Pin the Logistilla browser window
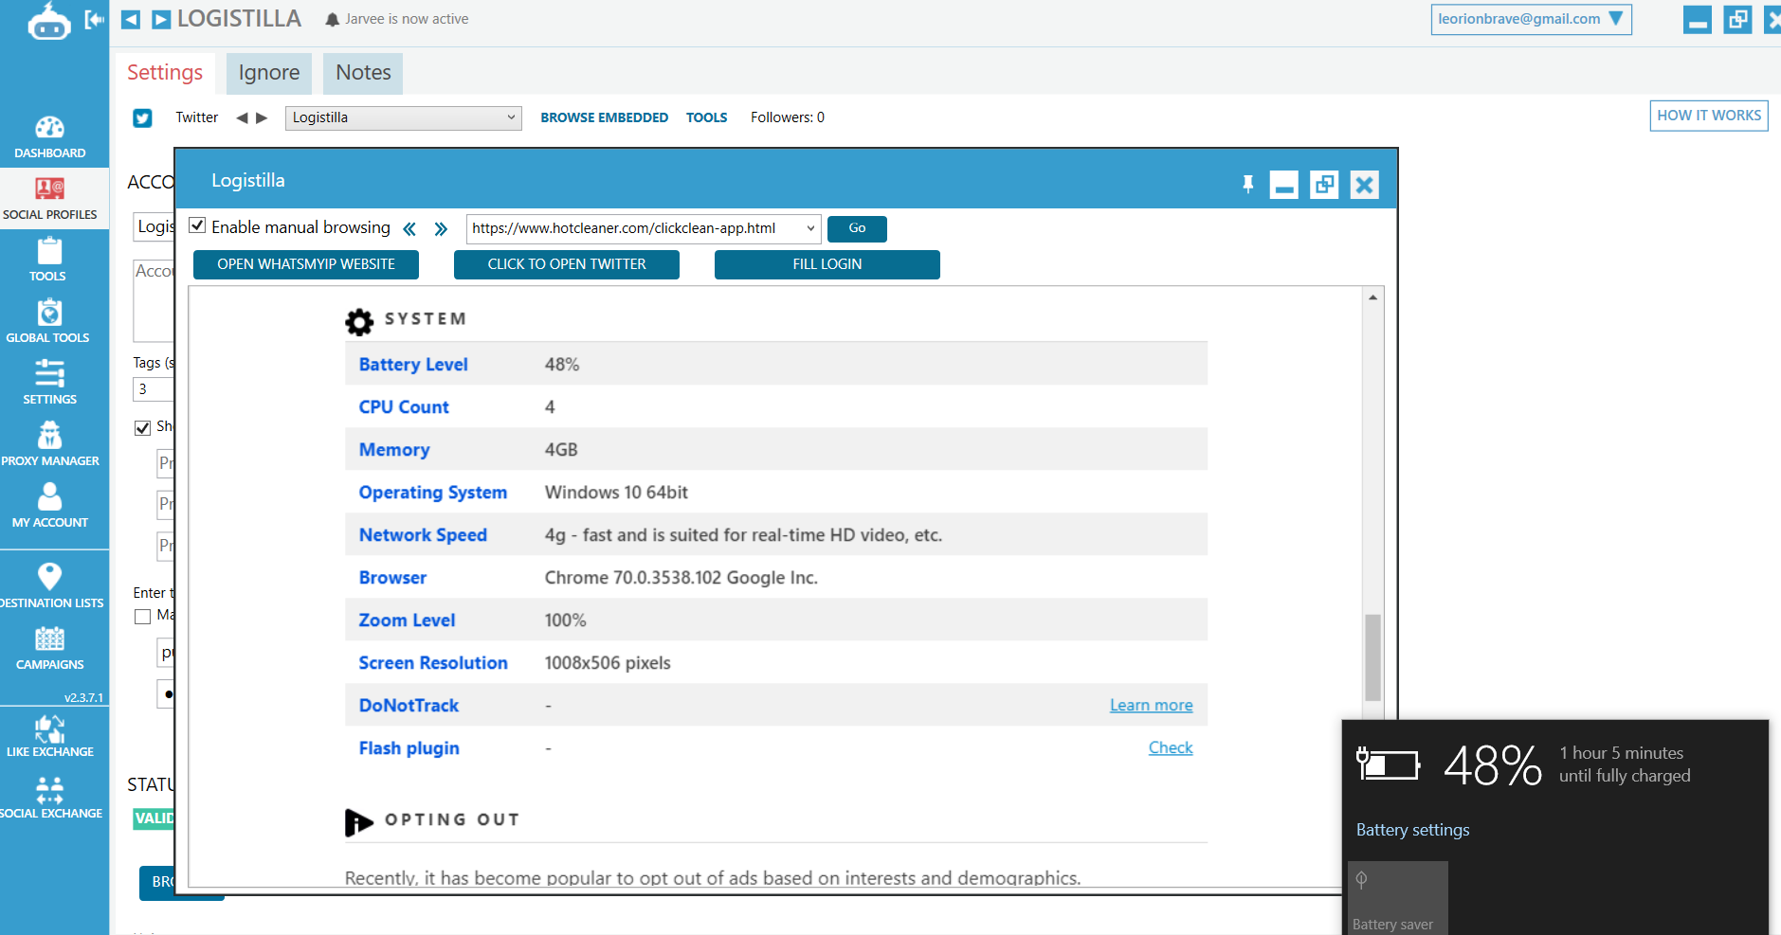Screen dimensions: 1781x935 click(x=1248, y=185)
